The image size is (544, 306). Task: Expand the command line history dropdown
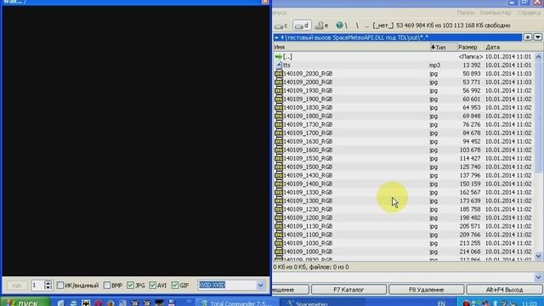coord(538,277)
